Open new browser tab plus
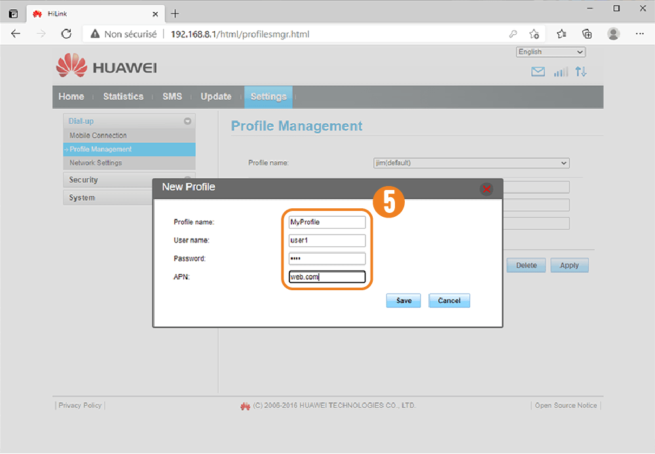This screenshot has height=454, width=655. pyautogui.click(x=175, y=14)
